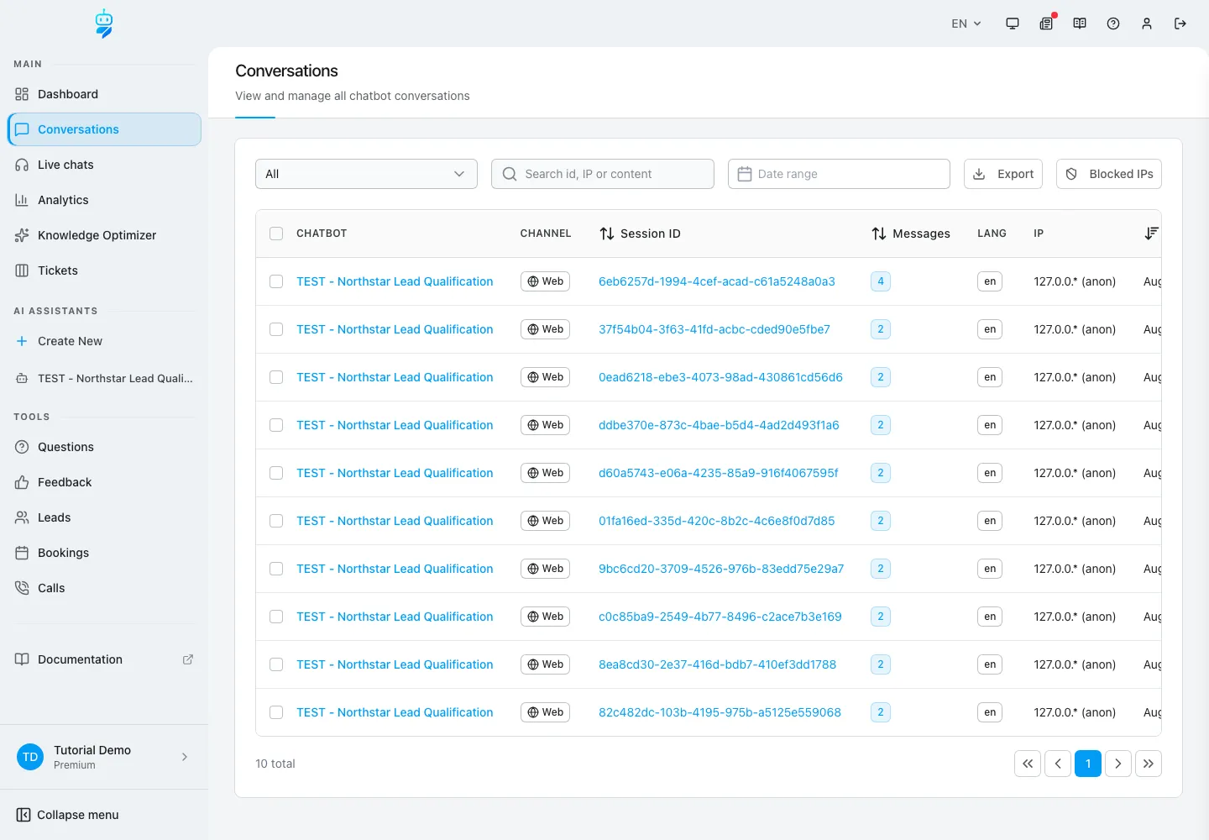Check the row for session 8ea8cd30
Image resolution: width=1209 pixels, height=840 pixels.
[276, 664]
